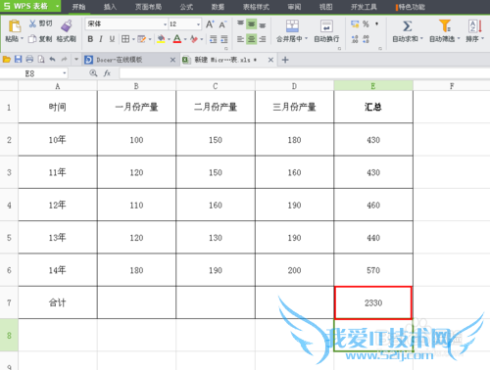Select column E header
490x370 pixels.
tap(373, 86)
